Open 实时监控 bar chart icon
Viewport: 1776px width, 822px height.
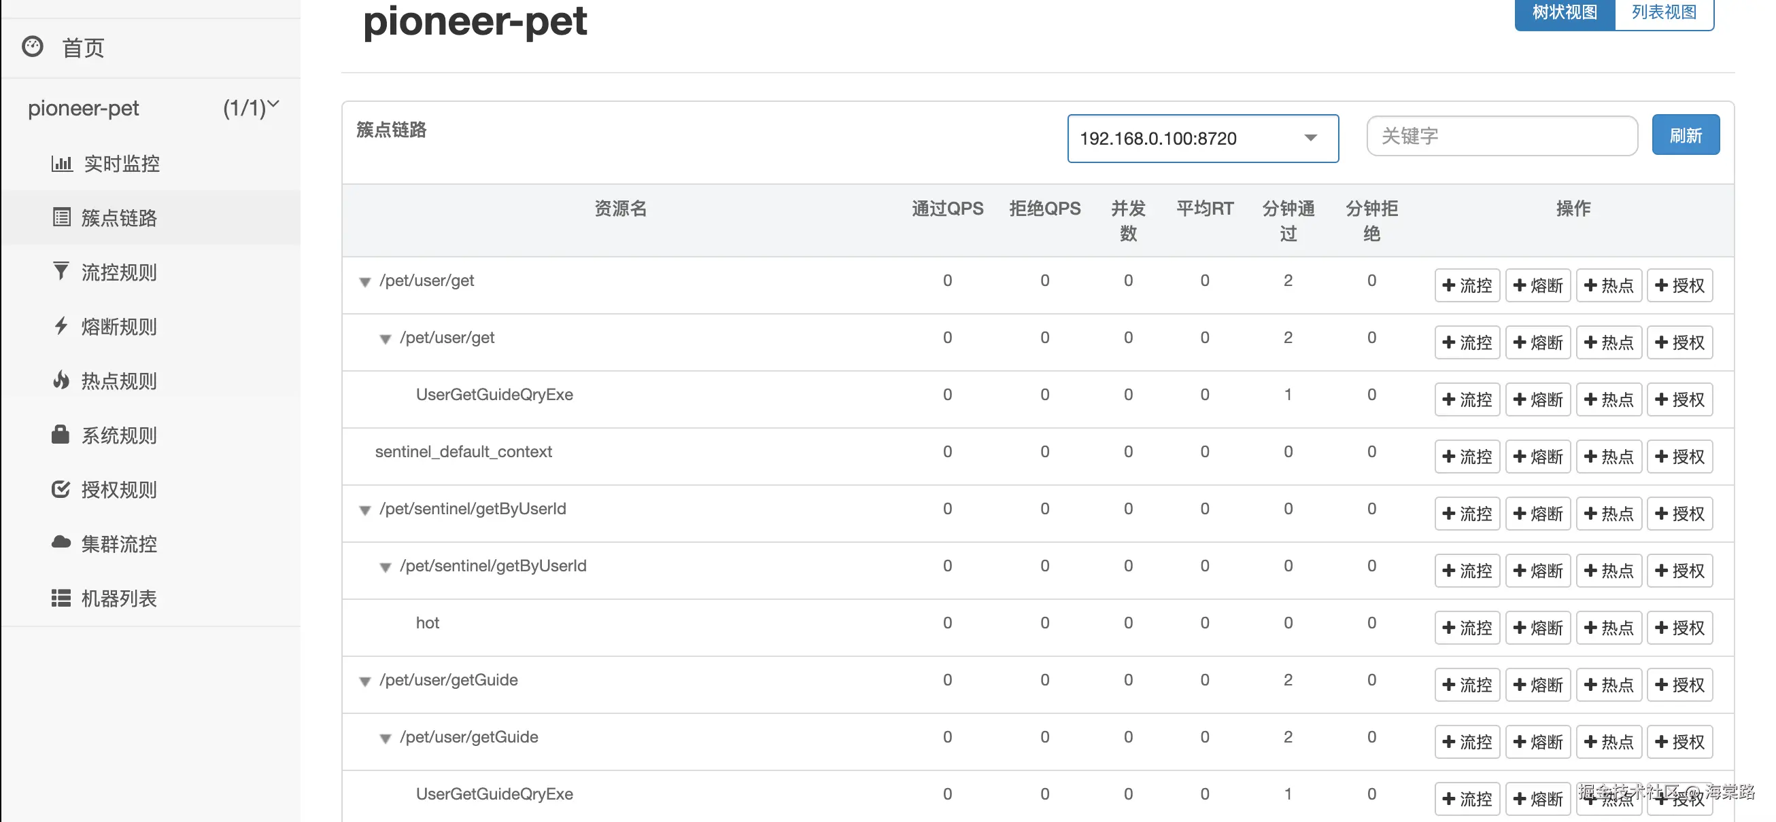pyautogui.click(x=61, y=163)
